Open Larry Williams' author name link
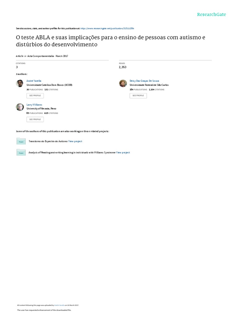This screenshot has width=238, height=317. click(34, 105)
